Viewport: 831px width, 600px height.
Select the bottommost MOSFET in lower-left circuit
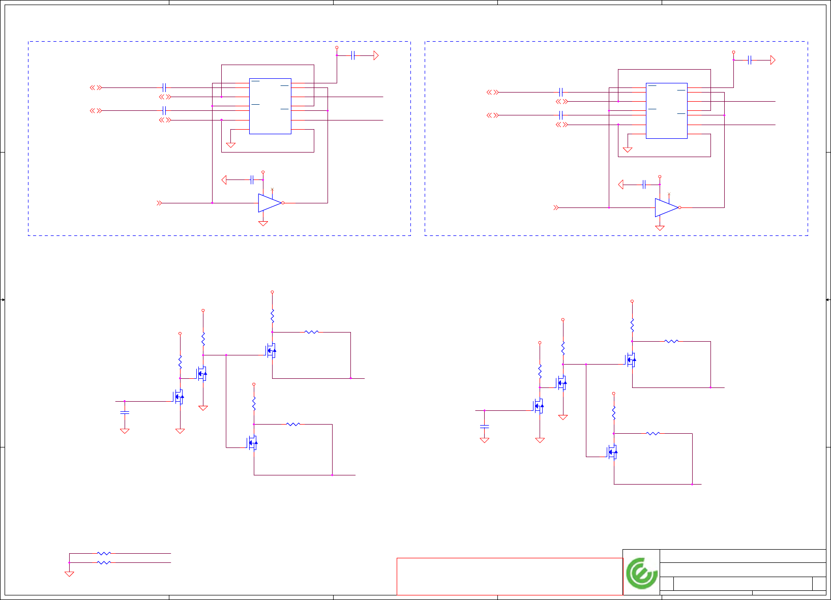[253, 443]
